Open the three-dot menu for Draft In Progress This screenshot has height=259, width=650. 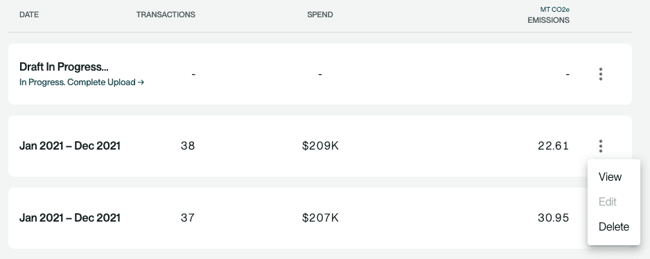[x=601, y=74]
